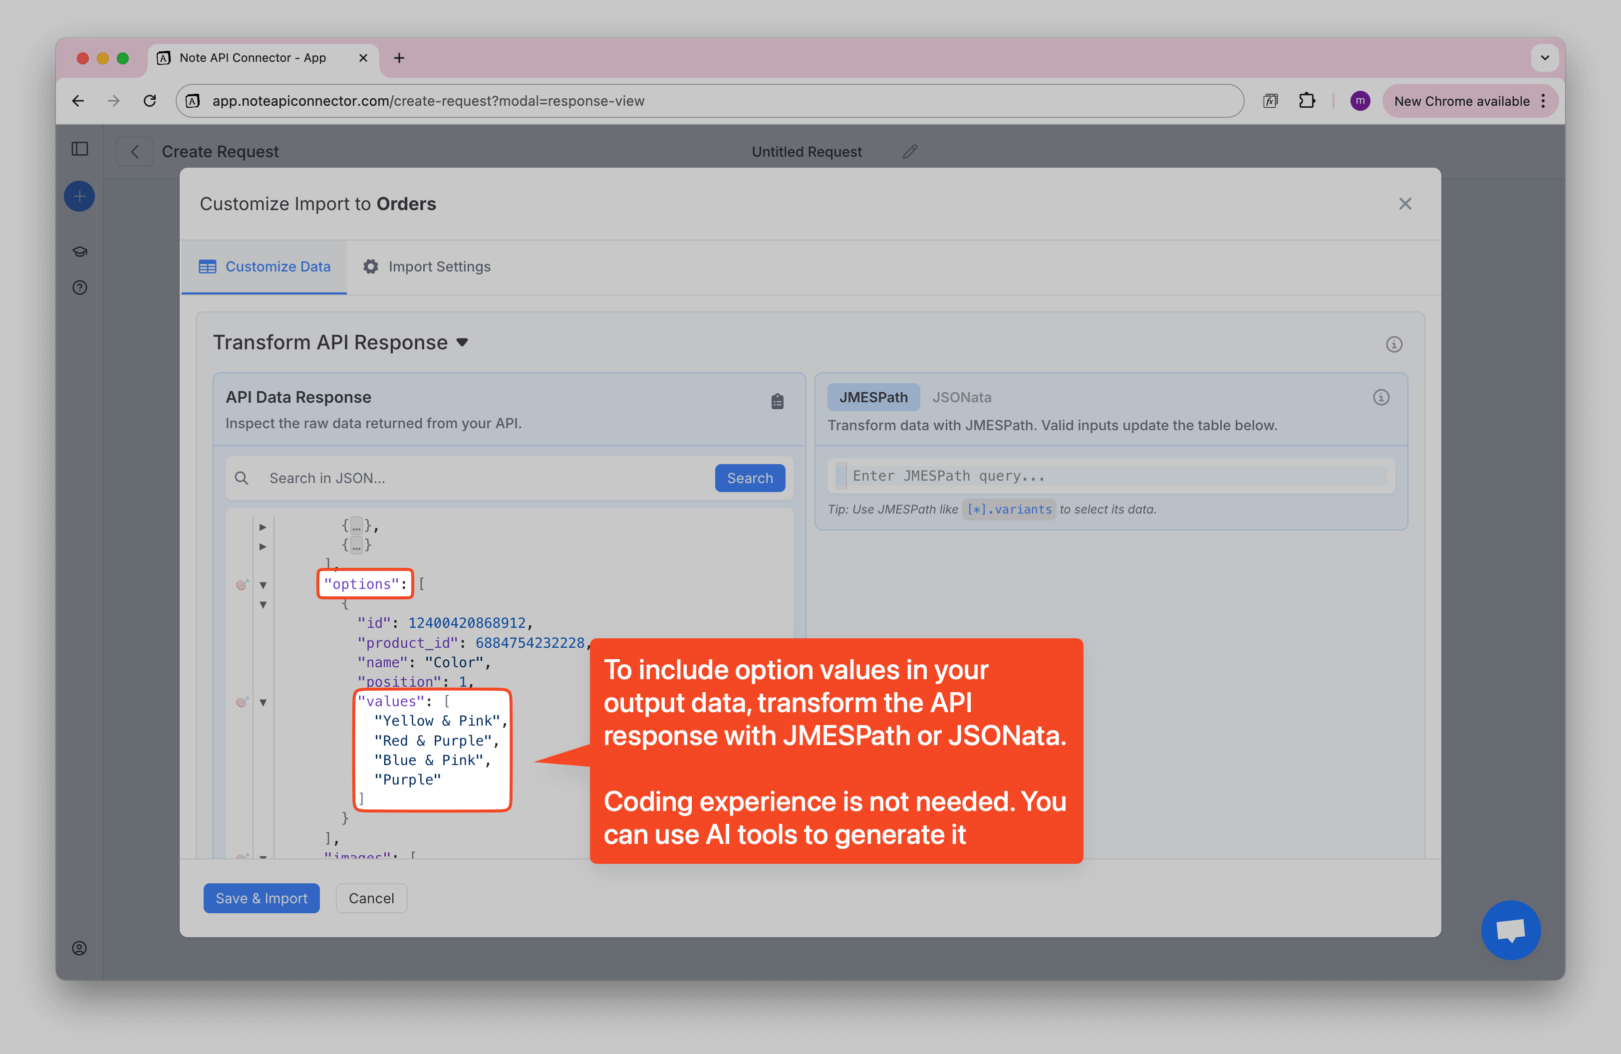Collapse the options array node
The width and height of the screenshot is (1621, 1054).
[x=263, y=585]
